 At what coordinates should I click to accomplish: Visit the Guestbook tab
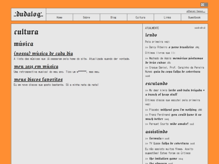tap(194, 17)
